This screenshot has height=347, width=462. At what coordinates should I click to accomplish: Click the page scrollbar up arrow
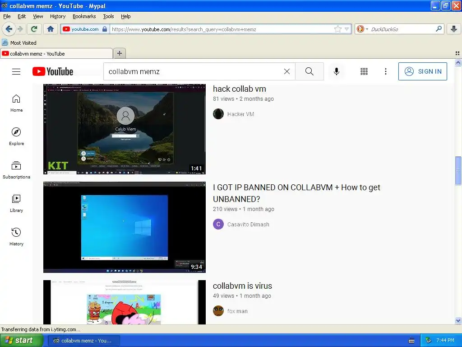point(458,62)
